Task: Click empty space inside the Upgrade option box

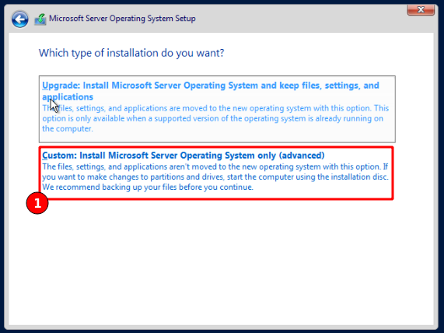Action: (243, 133)
